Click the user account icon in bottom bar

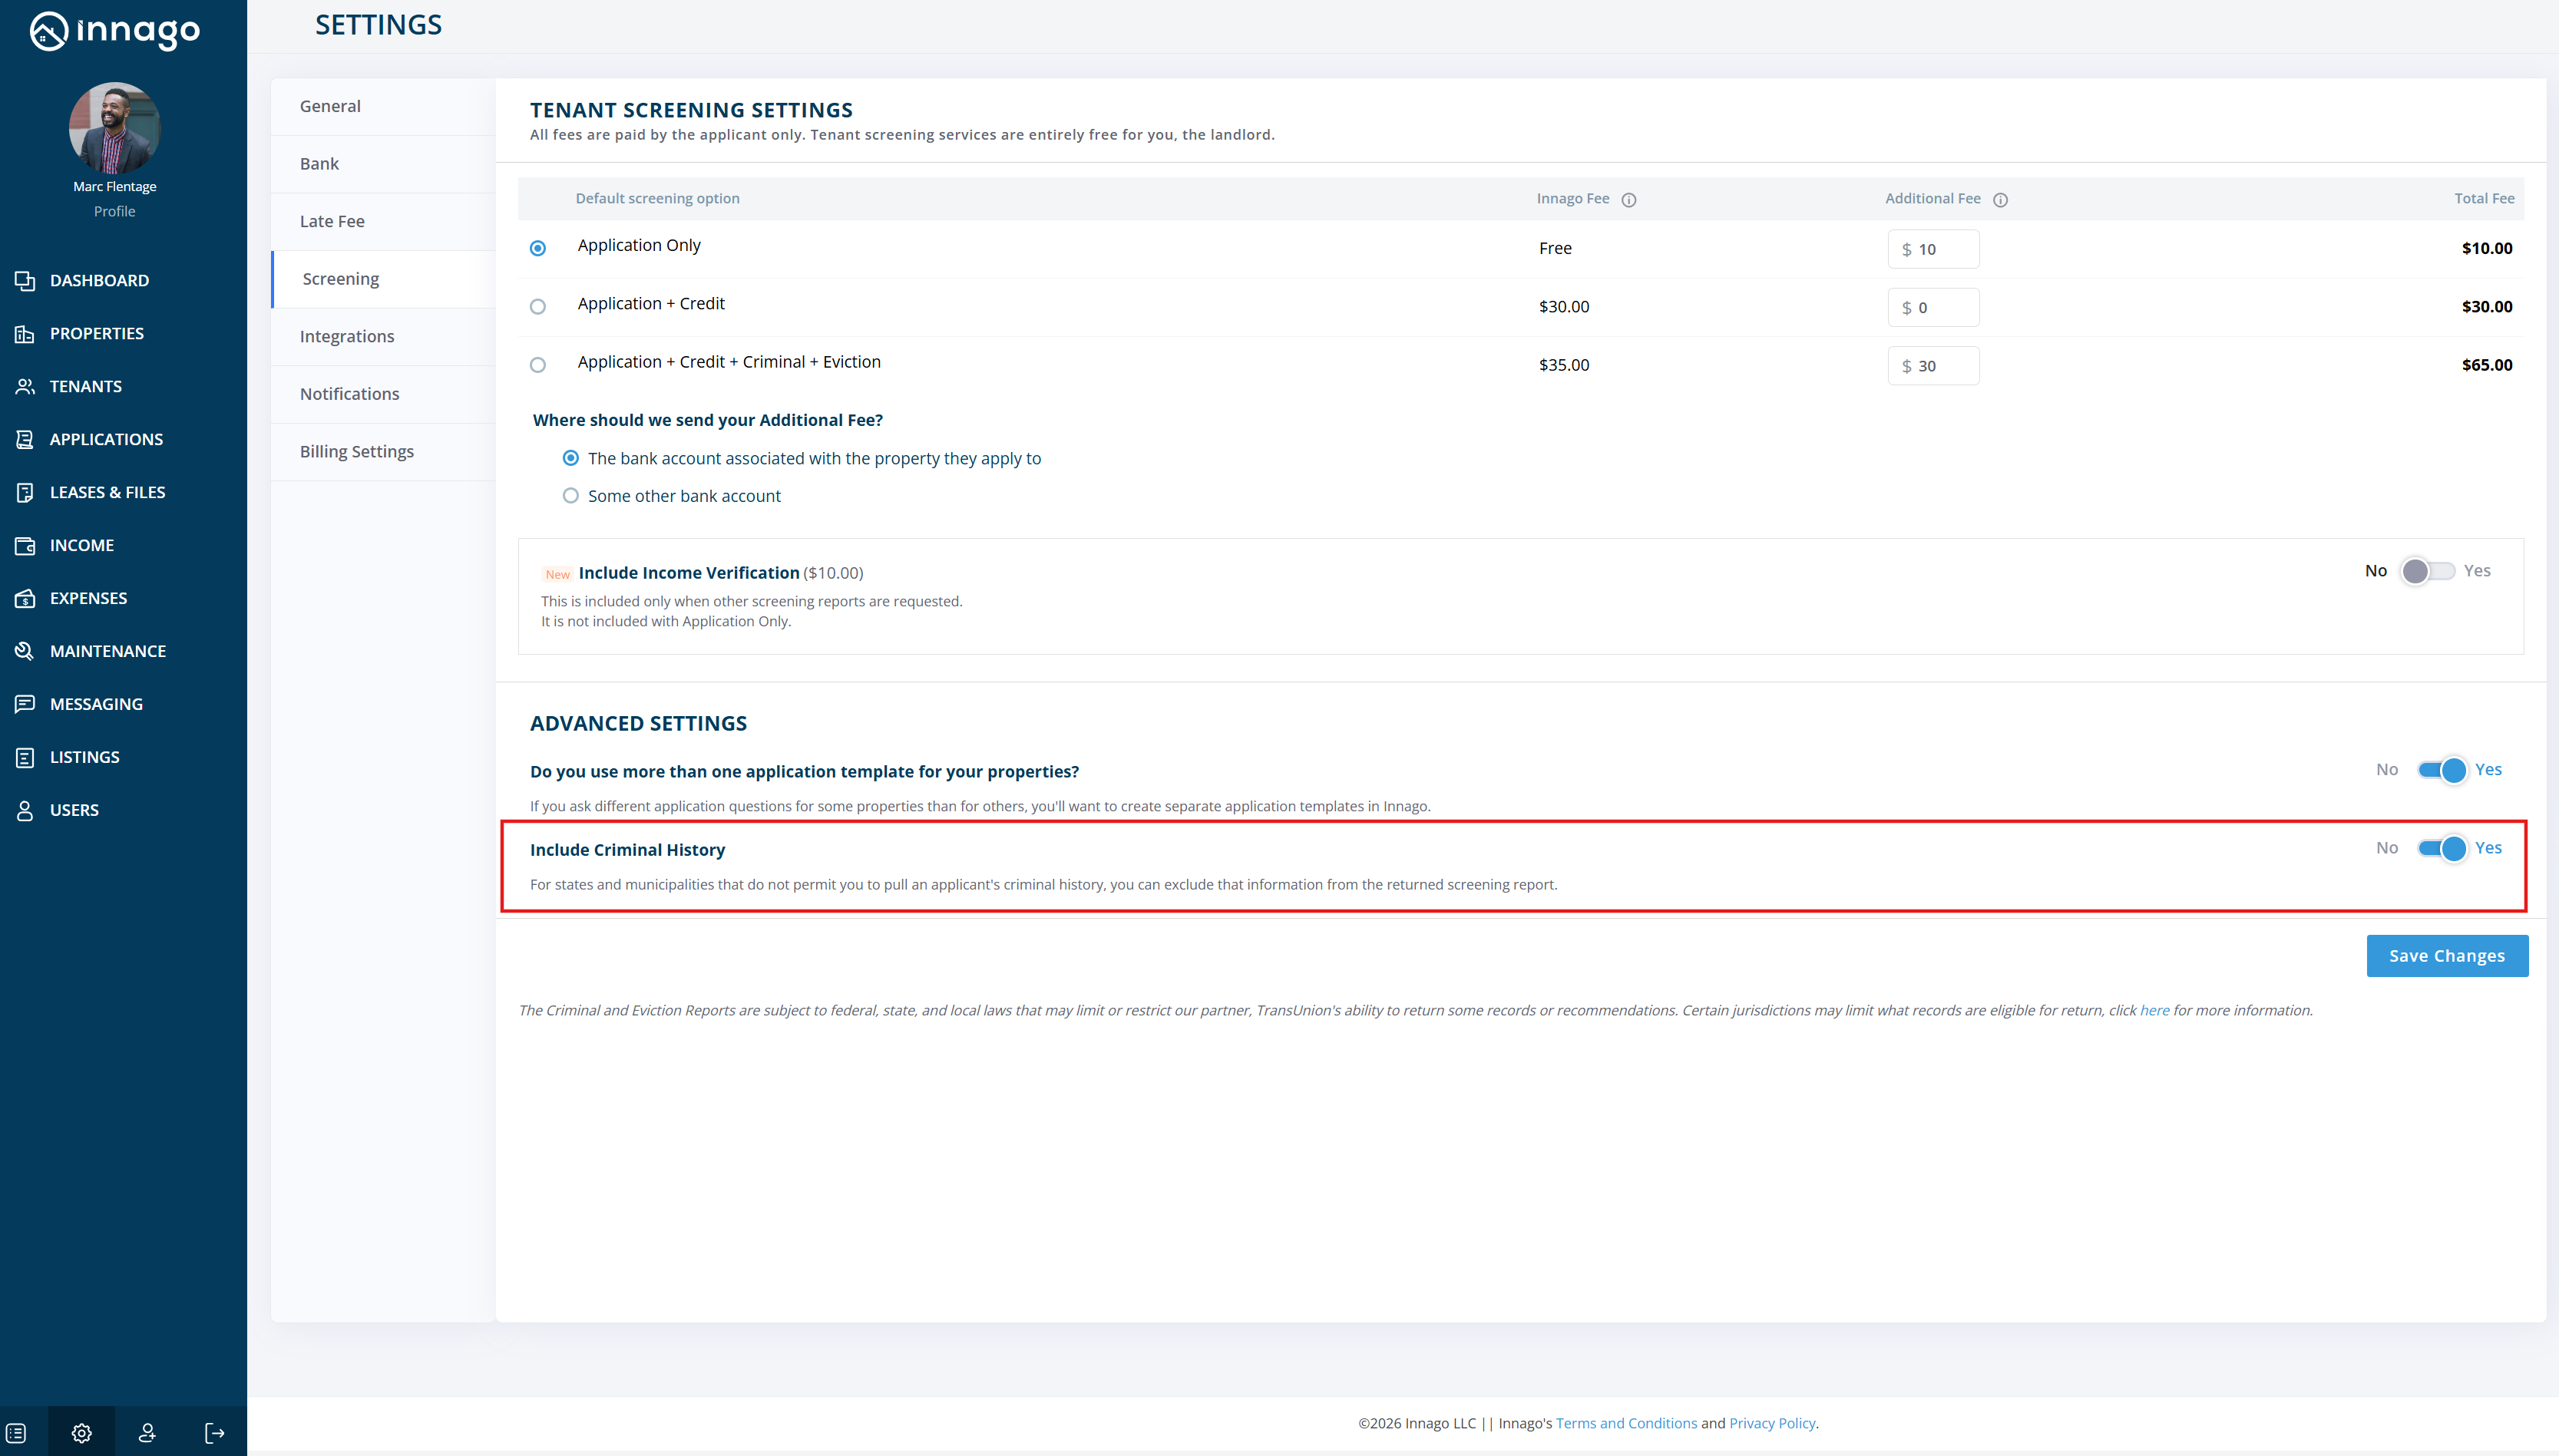click(x=147, y=1433)
